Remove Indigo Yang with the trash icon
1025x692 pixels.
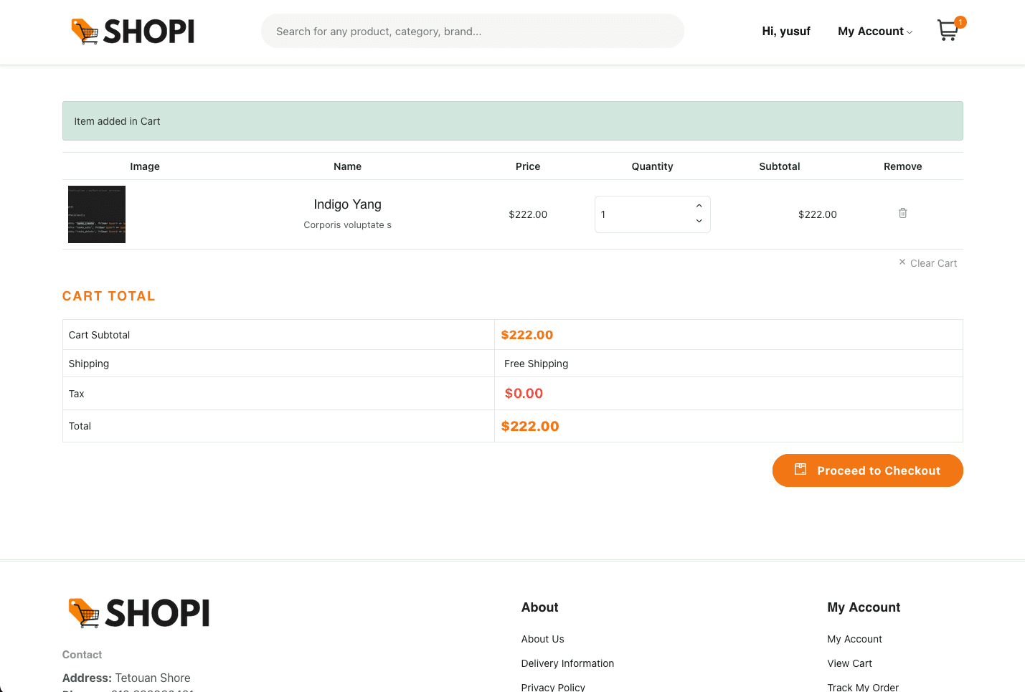(x=902, y=213)
